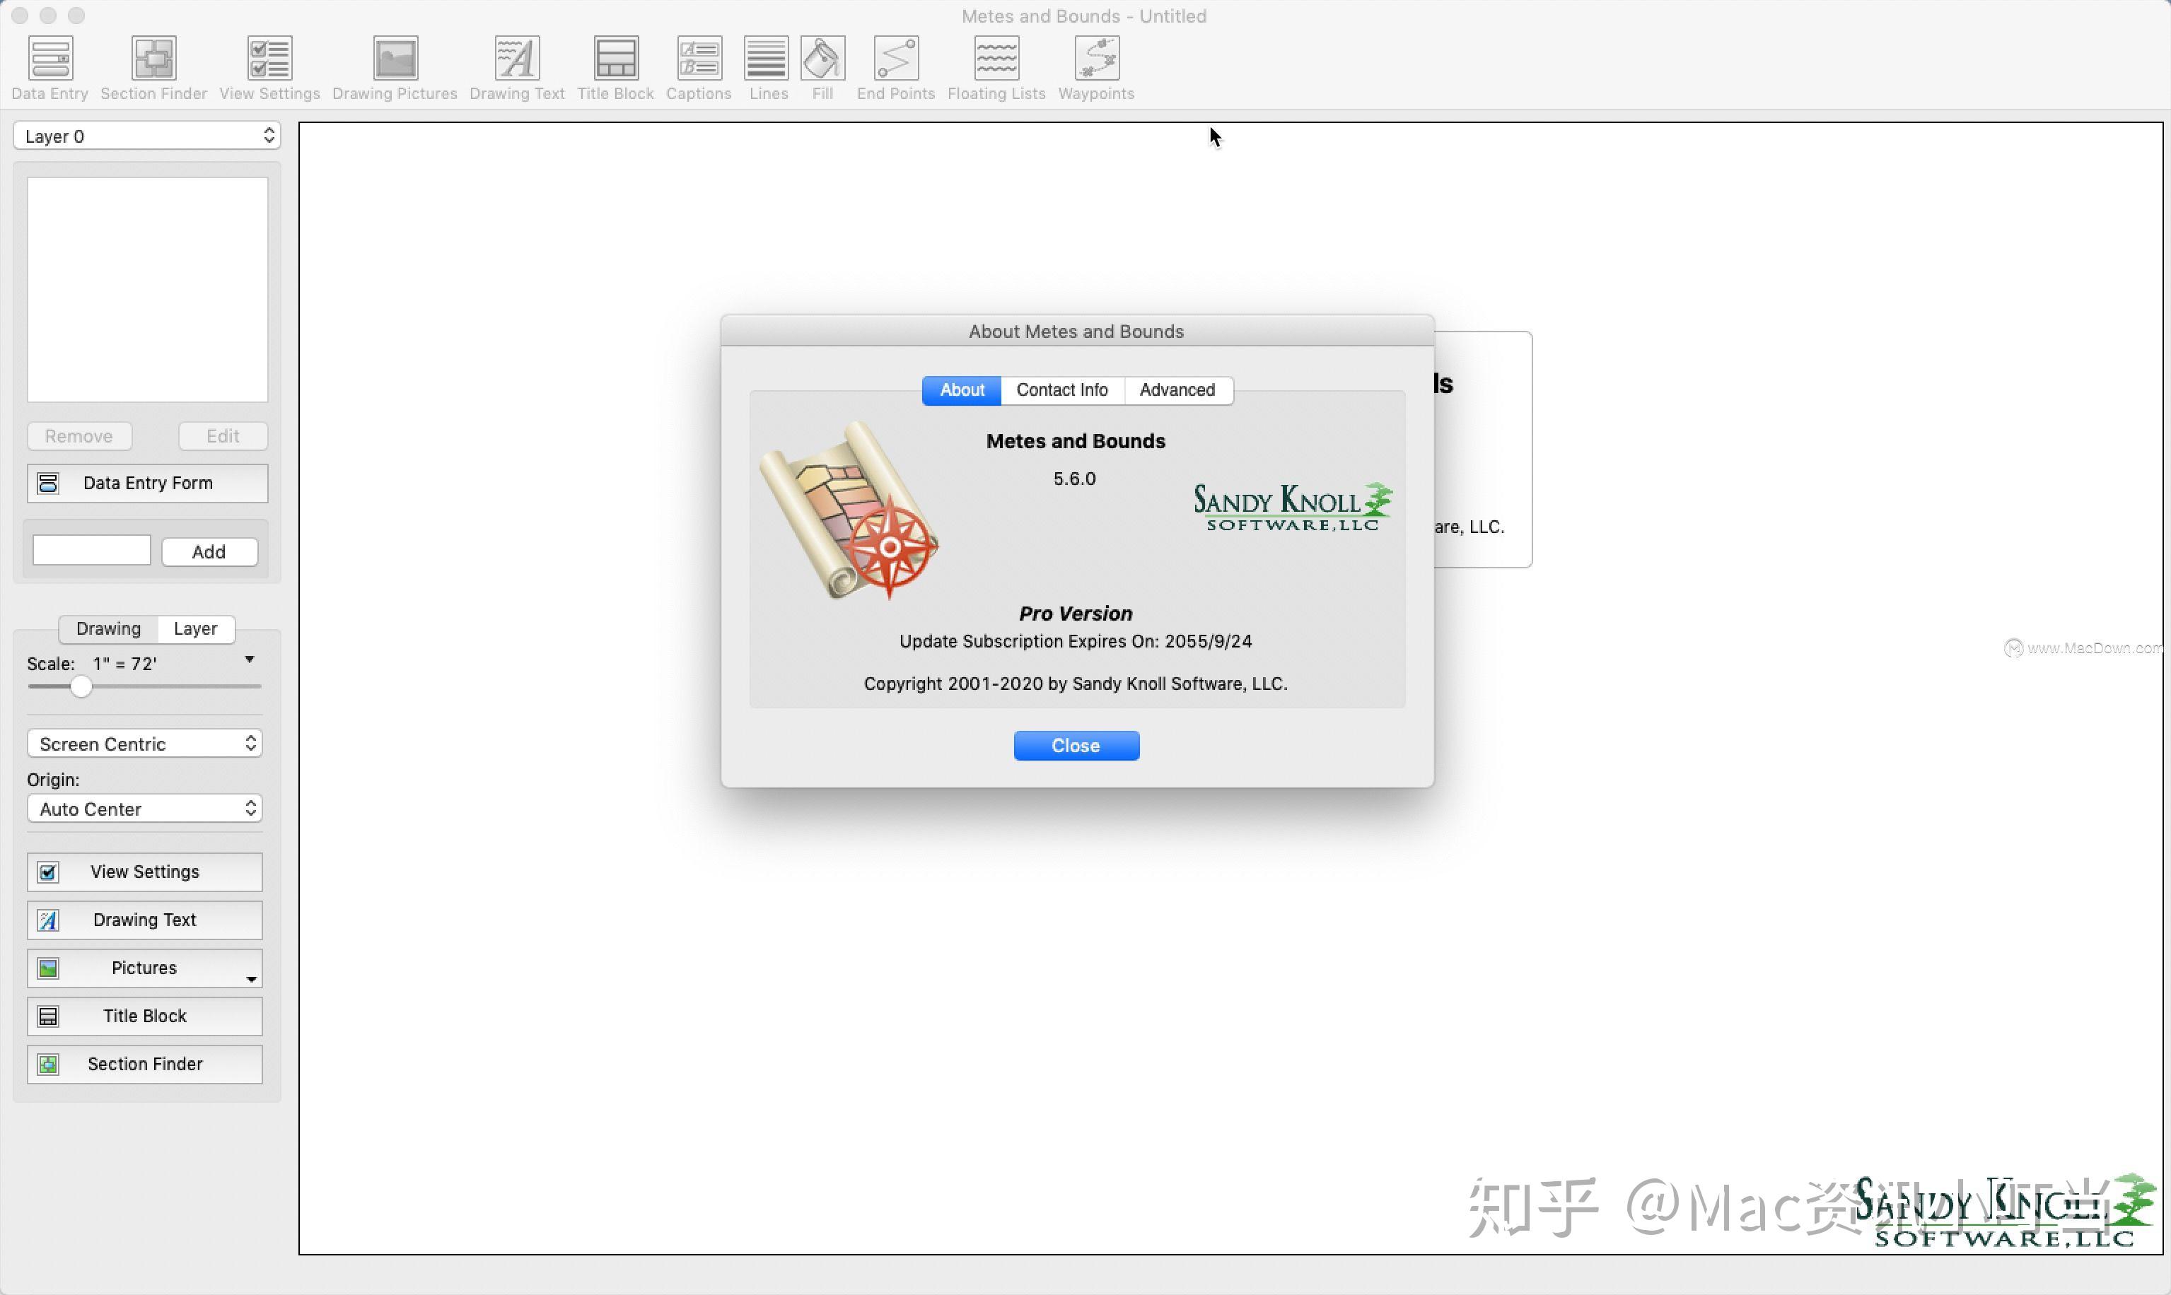Open Drawing Text sidebar button
Image resolution: width=2171 pixels, height=1295 pixels.
145,920
